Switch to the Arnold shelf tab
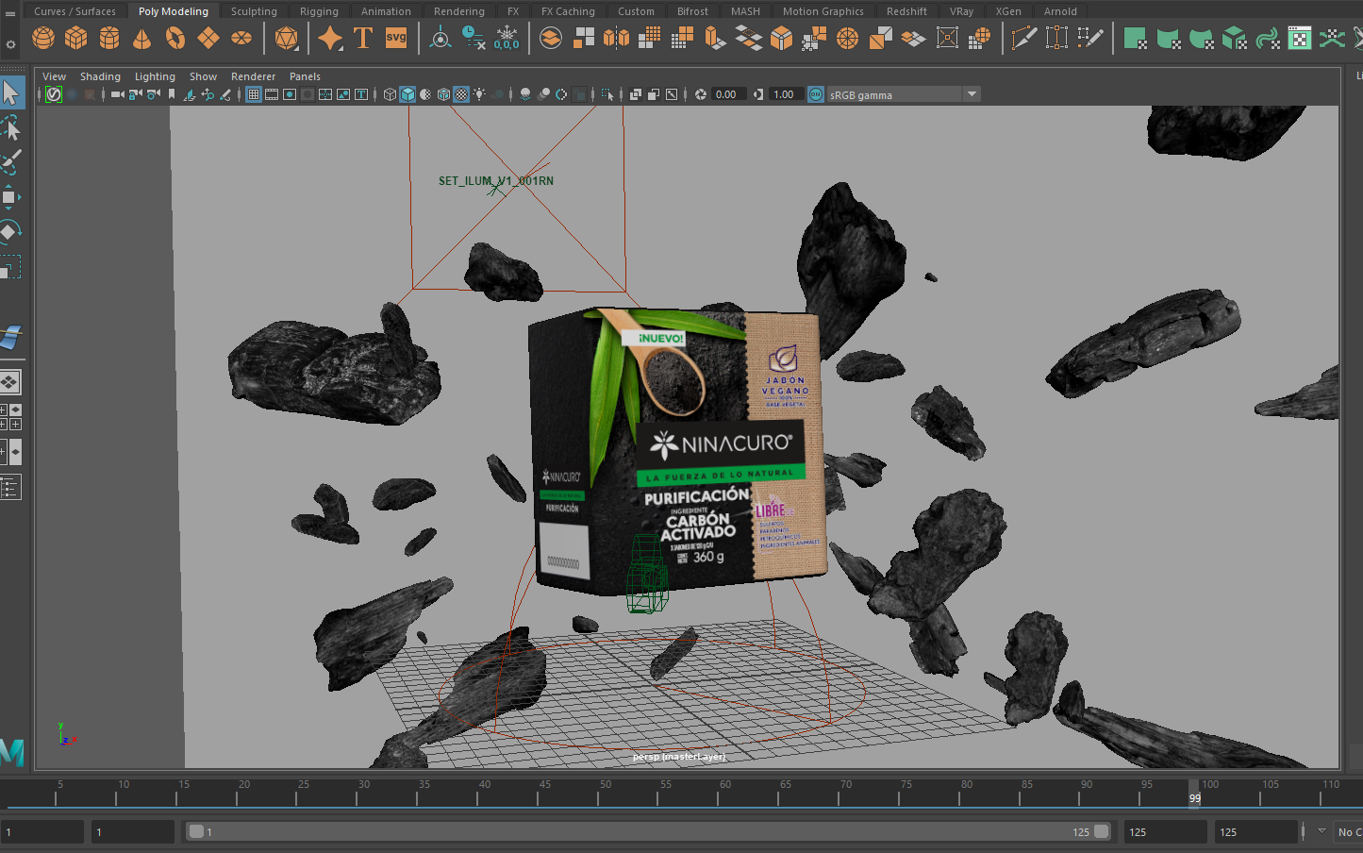This screenshot has height=853, width=1363. point(1060,11)
